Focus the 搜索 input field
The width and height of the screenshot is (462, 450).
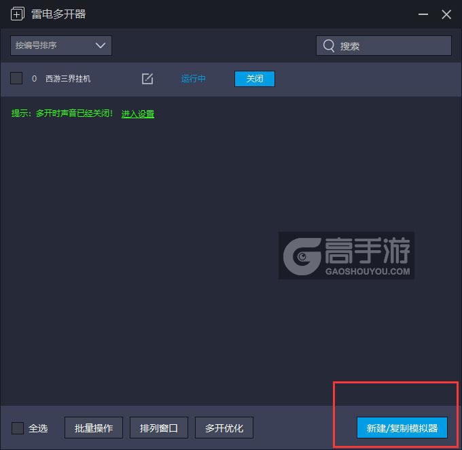click(x=384, y=46)
